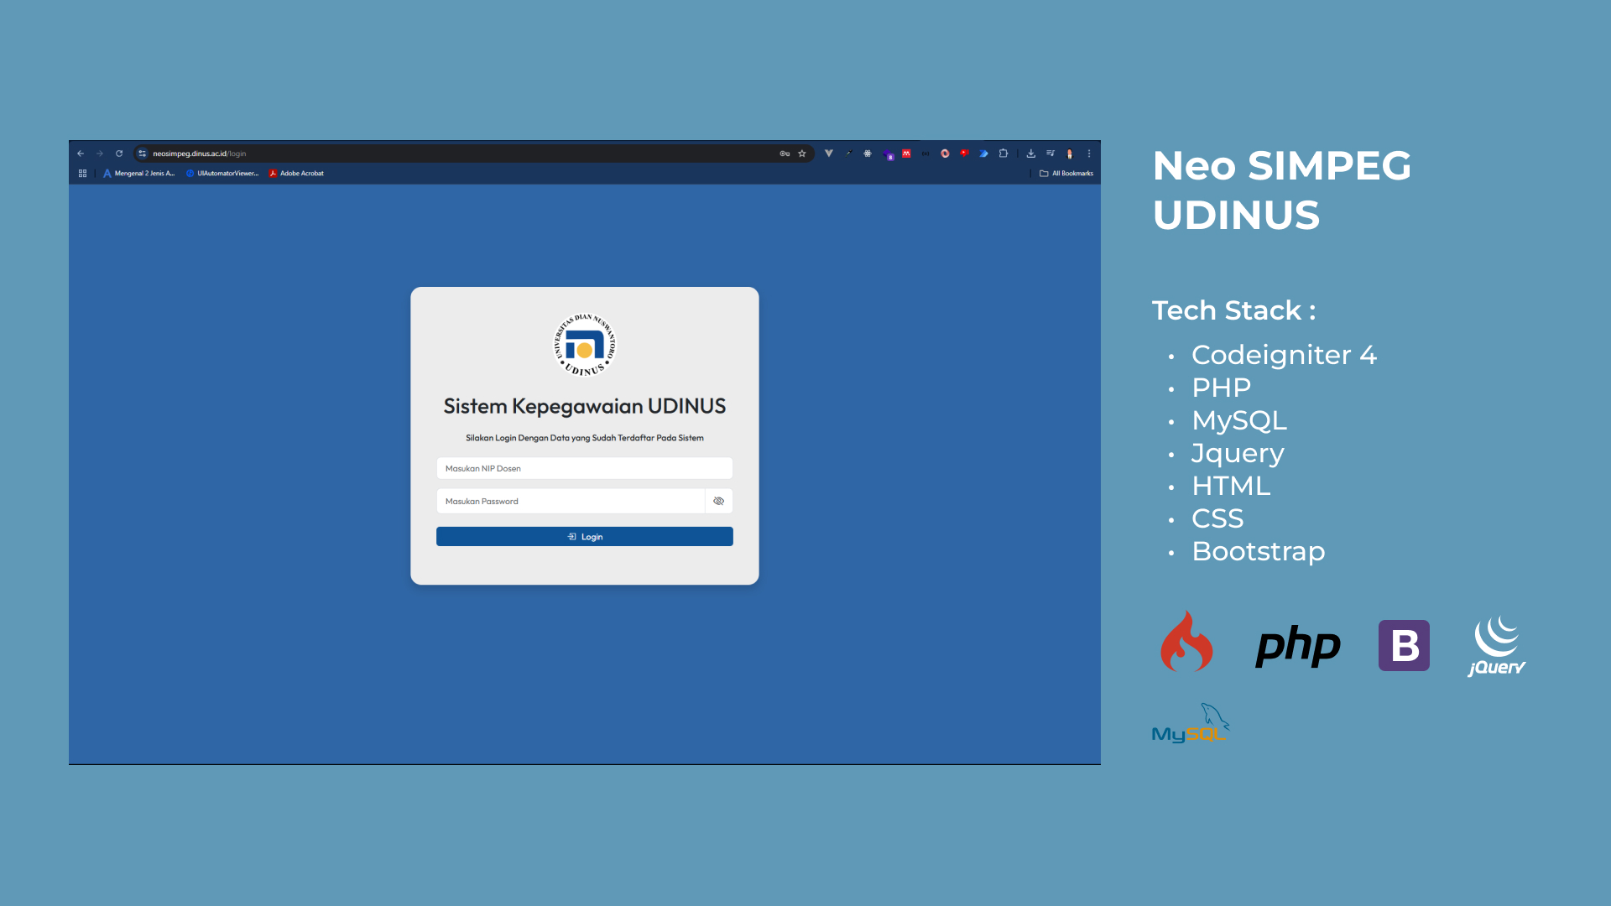
Task: Click the site information icon in address bar
Action: click(143, 154)
